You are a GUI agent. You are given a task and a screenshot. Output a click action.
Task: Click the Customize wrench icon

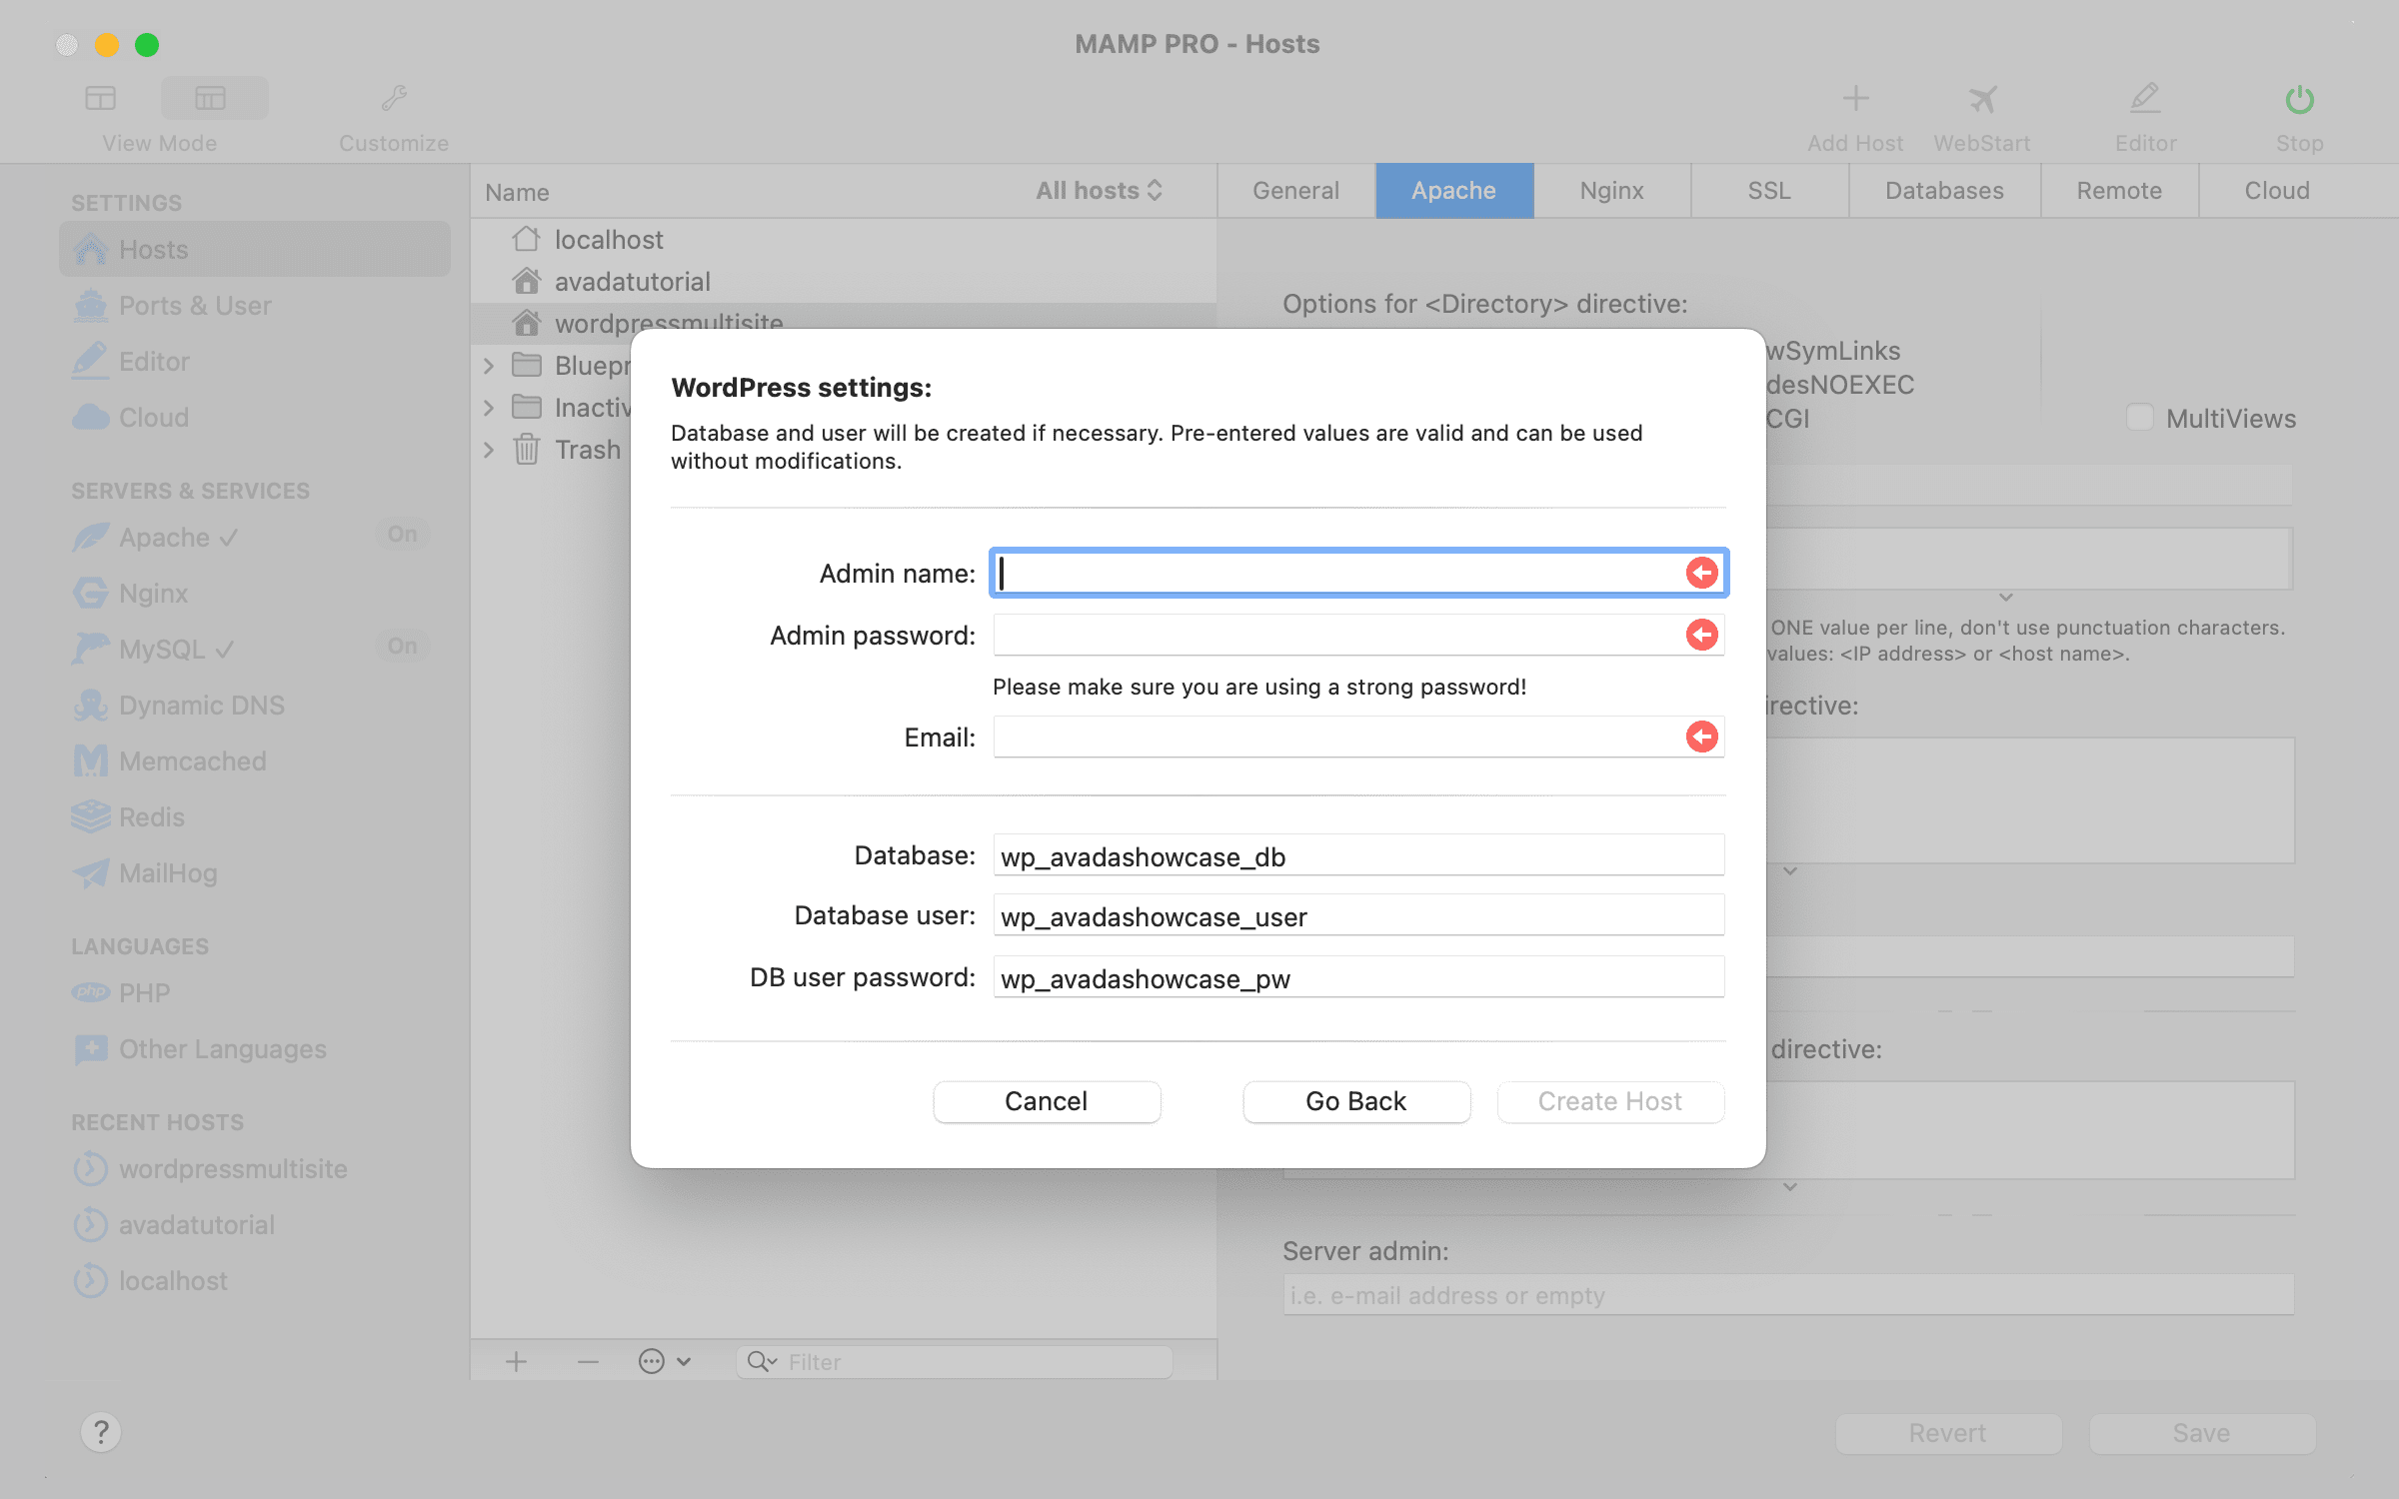click(x=394, y=98)
